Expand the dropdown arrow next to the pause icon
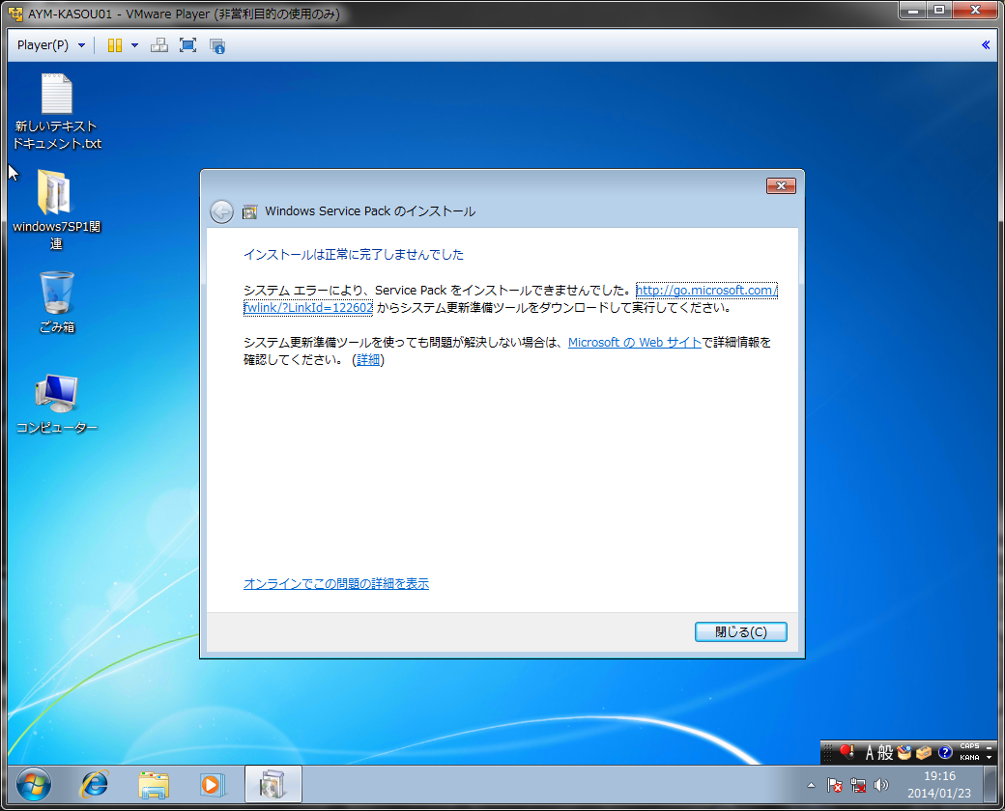This screenshot has height=811, width=1005. coord(134,45)
